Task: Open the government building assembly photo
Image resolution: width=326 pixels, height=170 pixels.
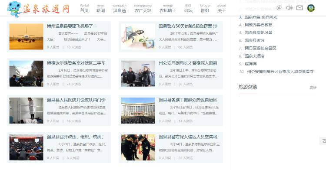Action: [x=138, y=111]
